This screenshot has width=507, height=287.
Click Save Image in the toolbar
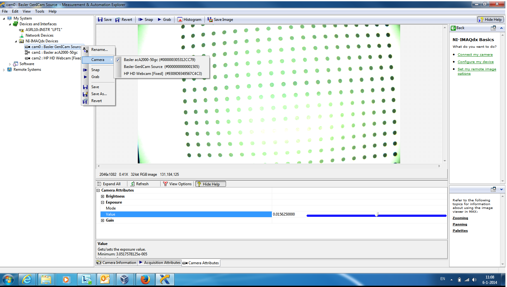click(x=220, y=20)
